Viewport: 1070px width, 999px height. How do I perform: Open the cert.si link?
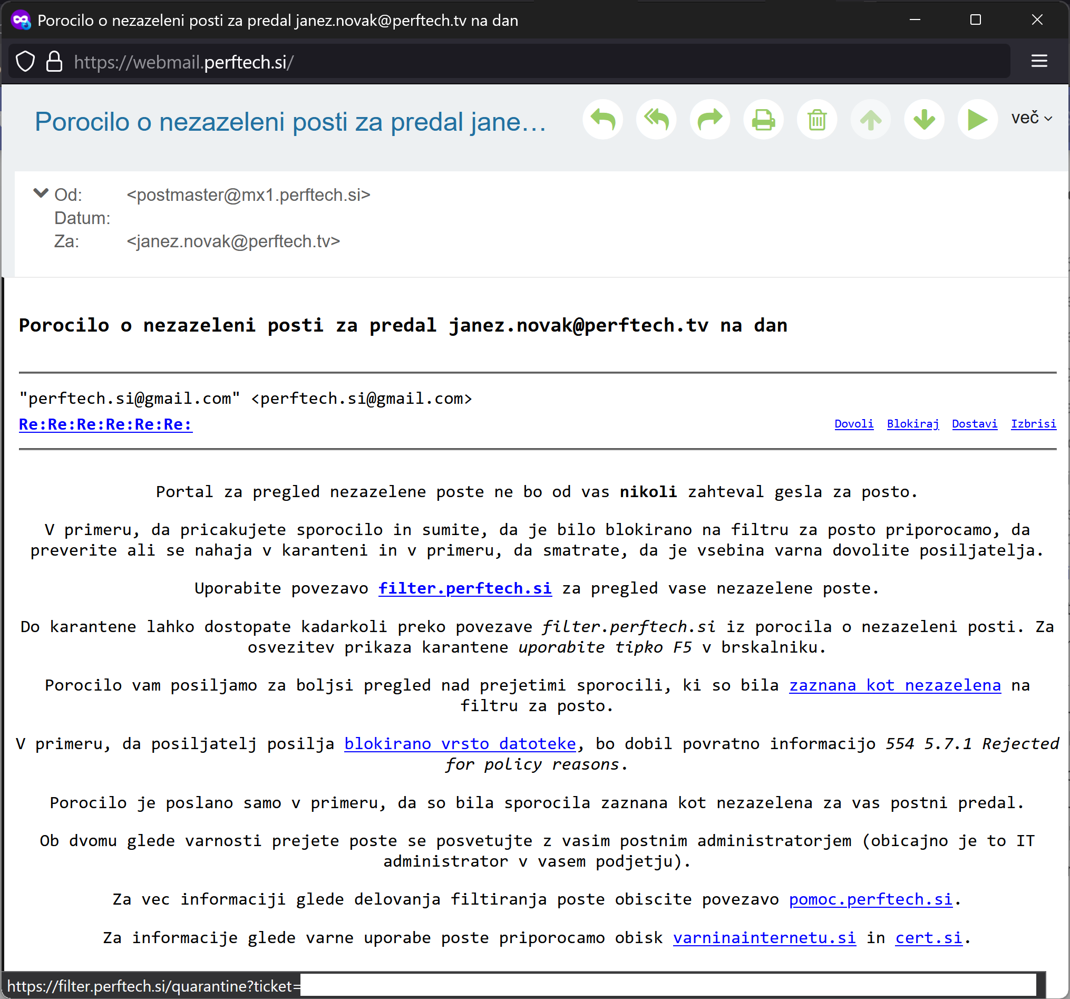(928, 938)
